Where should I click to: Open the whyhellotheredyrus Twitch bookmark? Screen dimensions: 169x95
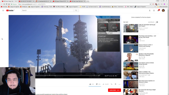point(105,7)
